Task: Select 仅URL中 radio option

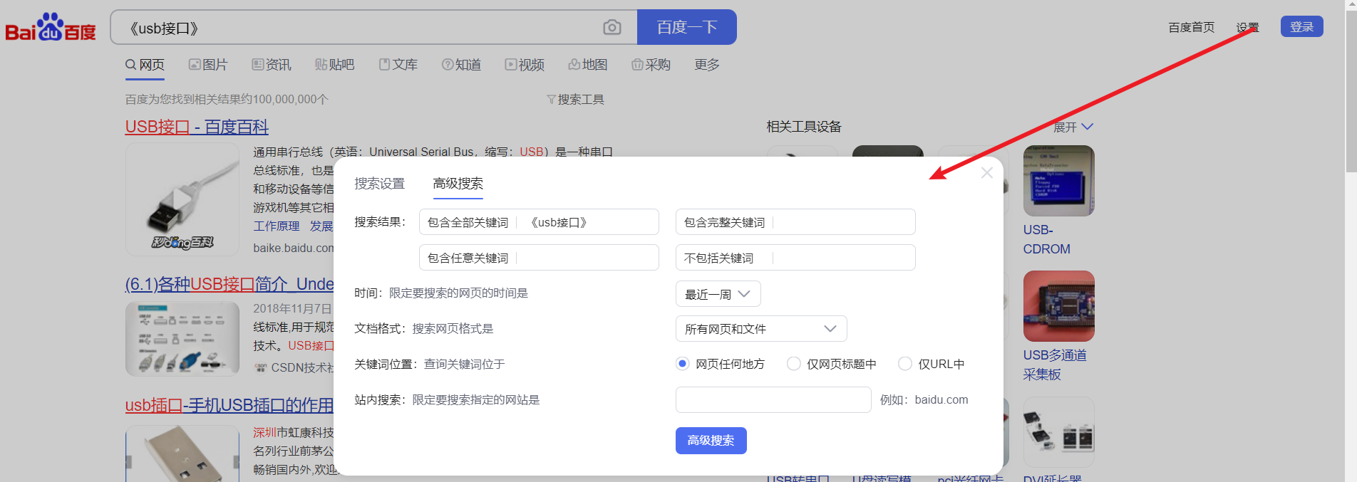Action: 905,364
